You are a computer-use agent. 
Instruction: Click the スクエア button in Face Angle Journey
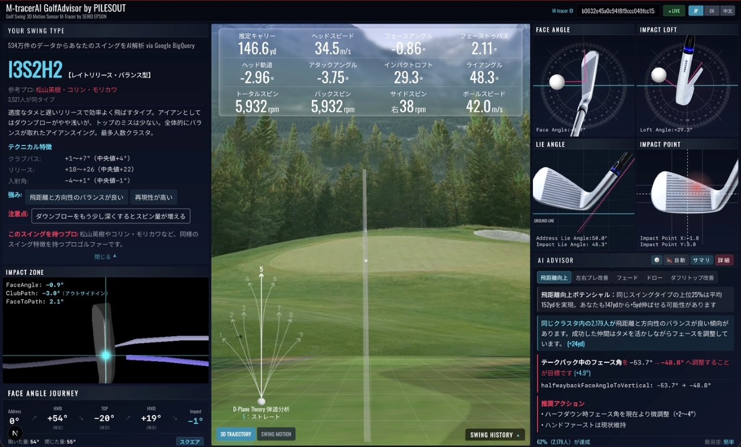click(x=190, y=442)
